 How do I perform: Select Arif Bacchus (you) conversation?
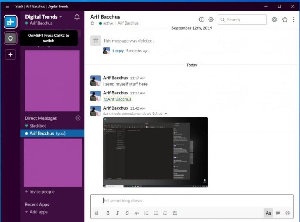click(52, 133)
